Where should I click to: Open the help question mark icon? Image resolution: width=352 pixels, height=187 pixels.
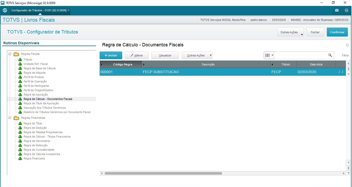click(346, 11)
